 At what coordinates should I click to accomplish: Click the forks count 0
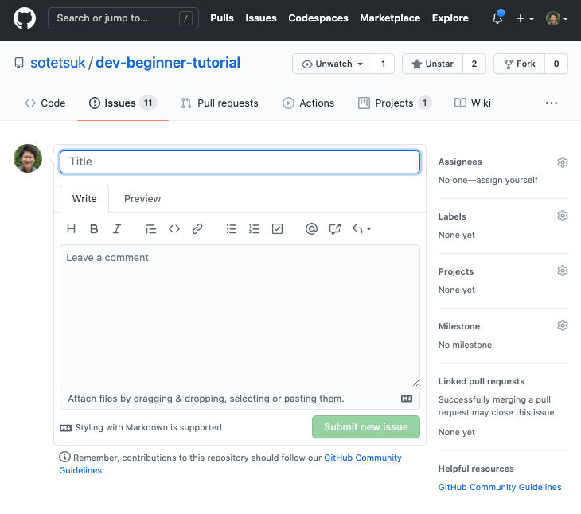(556, 64)
